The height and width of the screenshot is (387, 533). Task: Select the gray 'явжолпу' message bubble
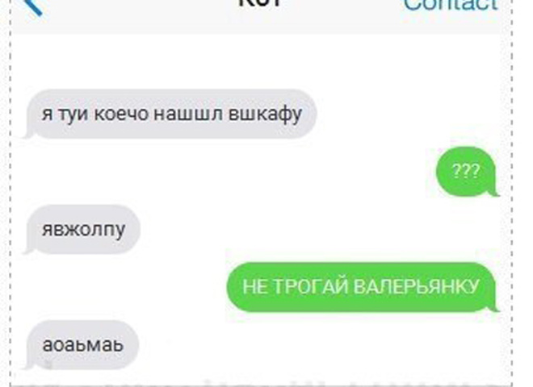[83, 229]
